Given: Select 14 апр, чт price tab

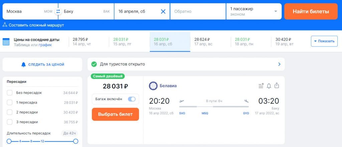Looking at the screenshot, I should coord(89,42).
